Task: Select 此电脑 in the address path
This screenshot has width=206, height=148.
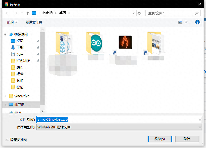Action: [x=48, y=13]
